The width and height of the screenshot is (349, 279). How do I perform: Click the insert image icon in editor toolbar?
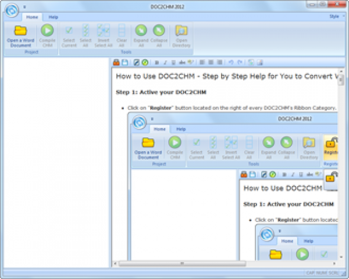pyautogui.click(x=251, y=63)
